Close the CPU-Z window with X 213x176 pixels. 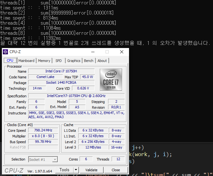pyautogui.click(x=122, y=52)
